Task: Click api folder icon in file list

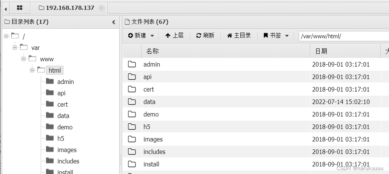Action: tap(132, 77)
